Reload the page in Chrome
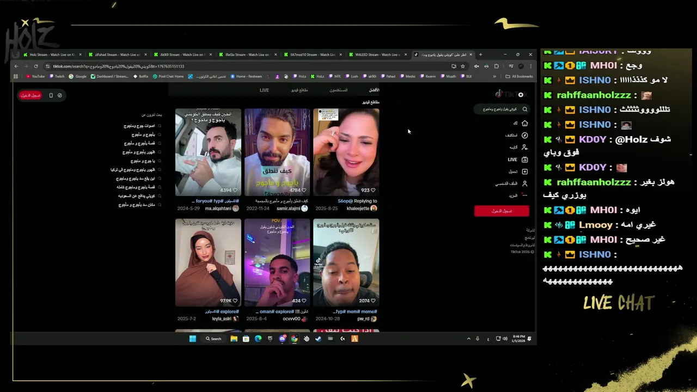Screen dimensions: 697x392 (36, 66)
